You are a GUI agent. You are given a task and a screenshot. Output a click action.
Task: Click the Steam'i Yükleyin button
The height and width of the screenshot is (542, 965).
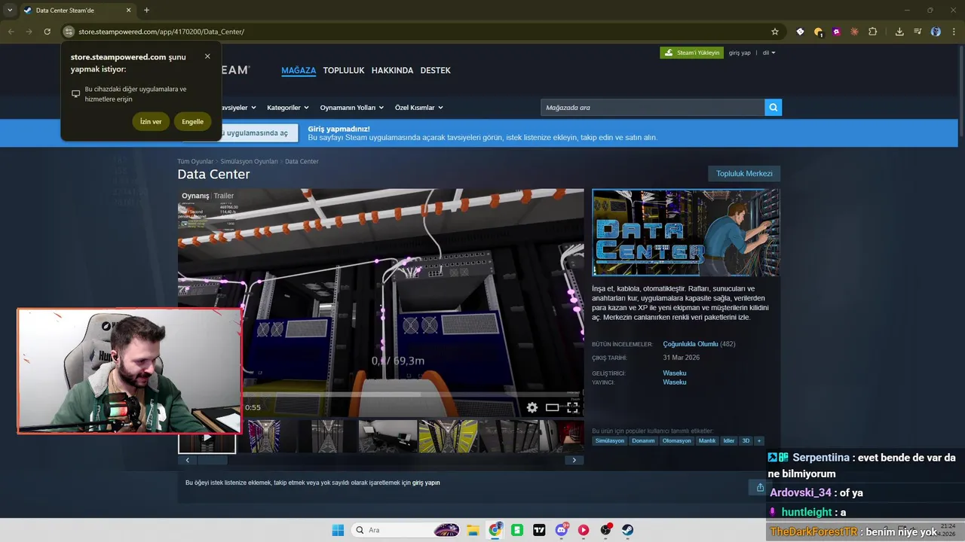coord(691,53)
